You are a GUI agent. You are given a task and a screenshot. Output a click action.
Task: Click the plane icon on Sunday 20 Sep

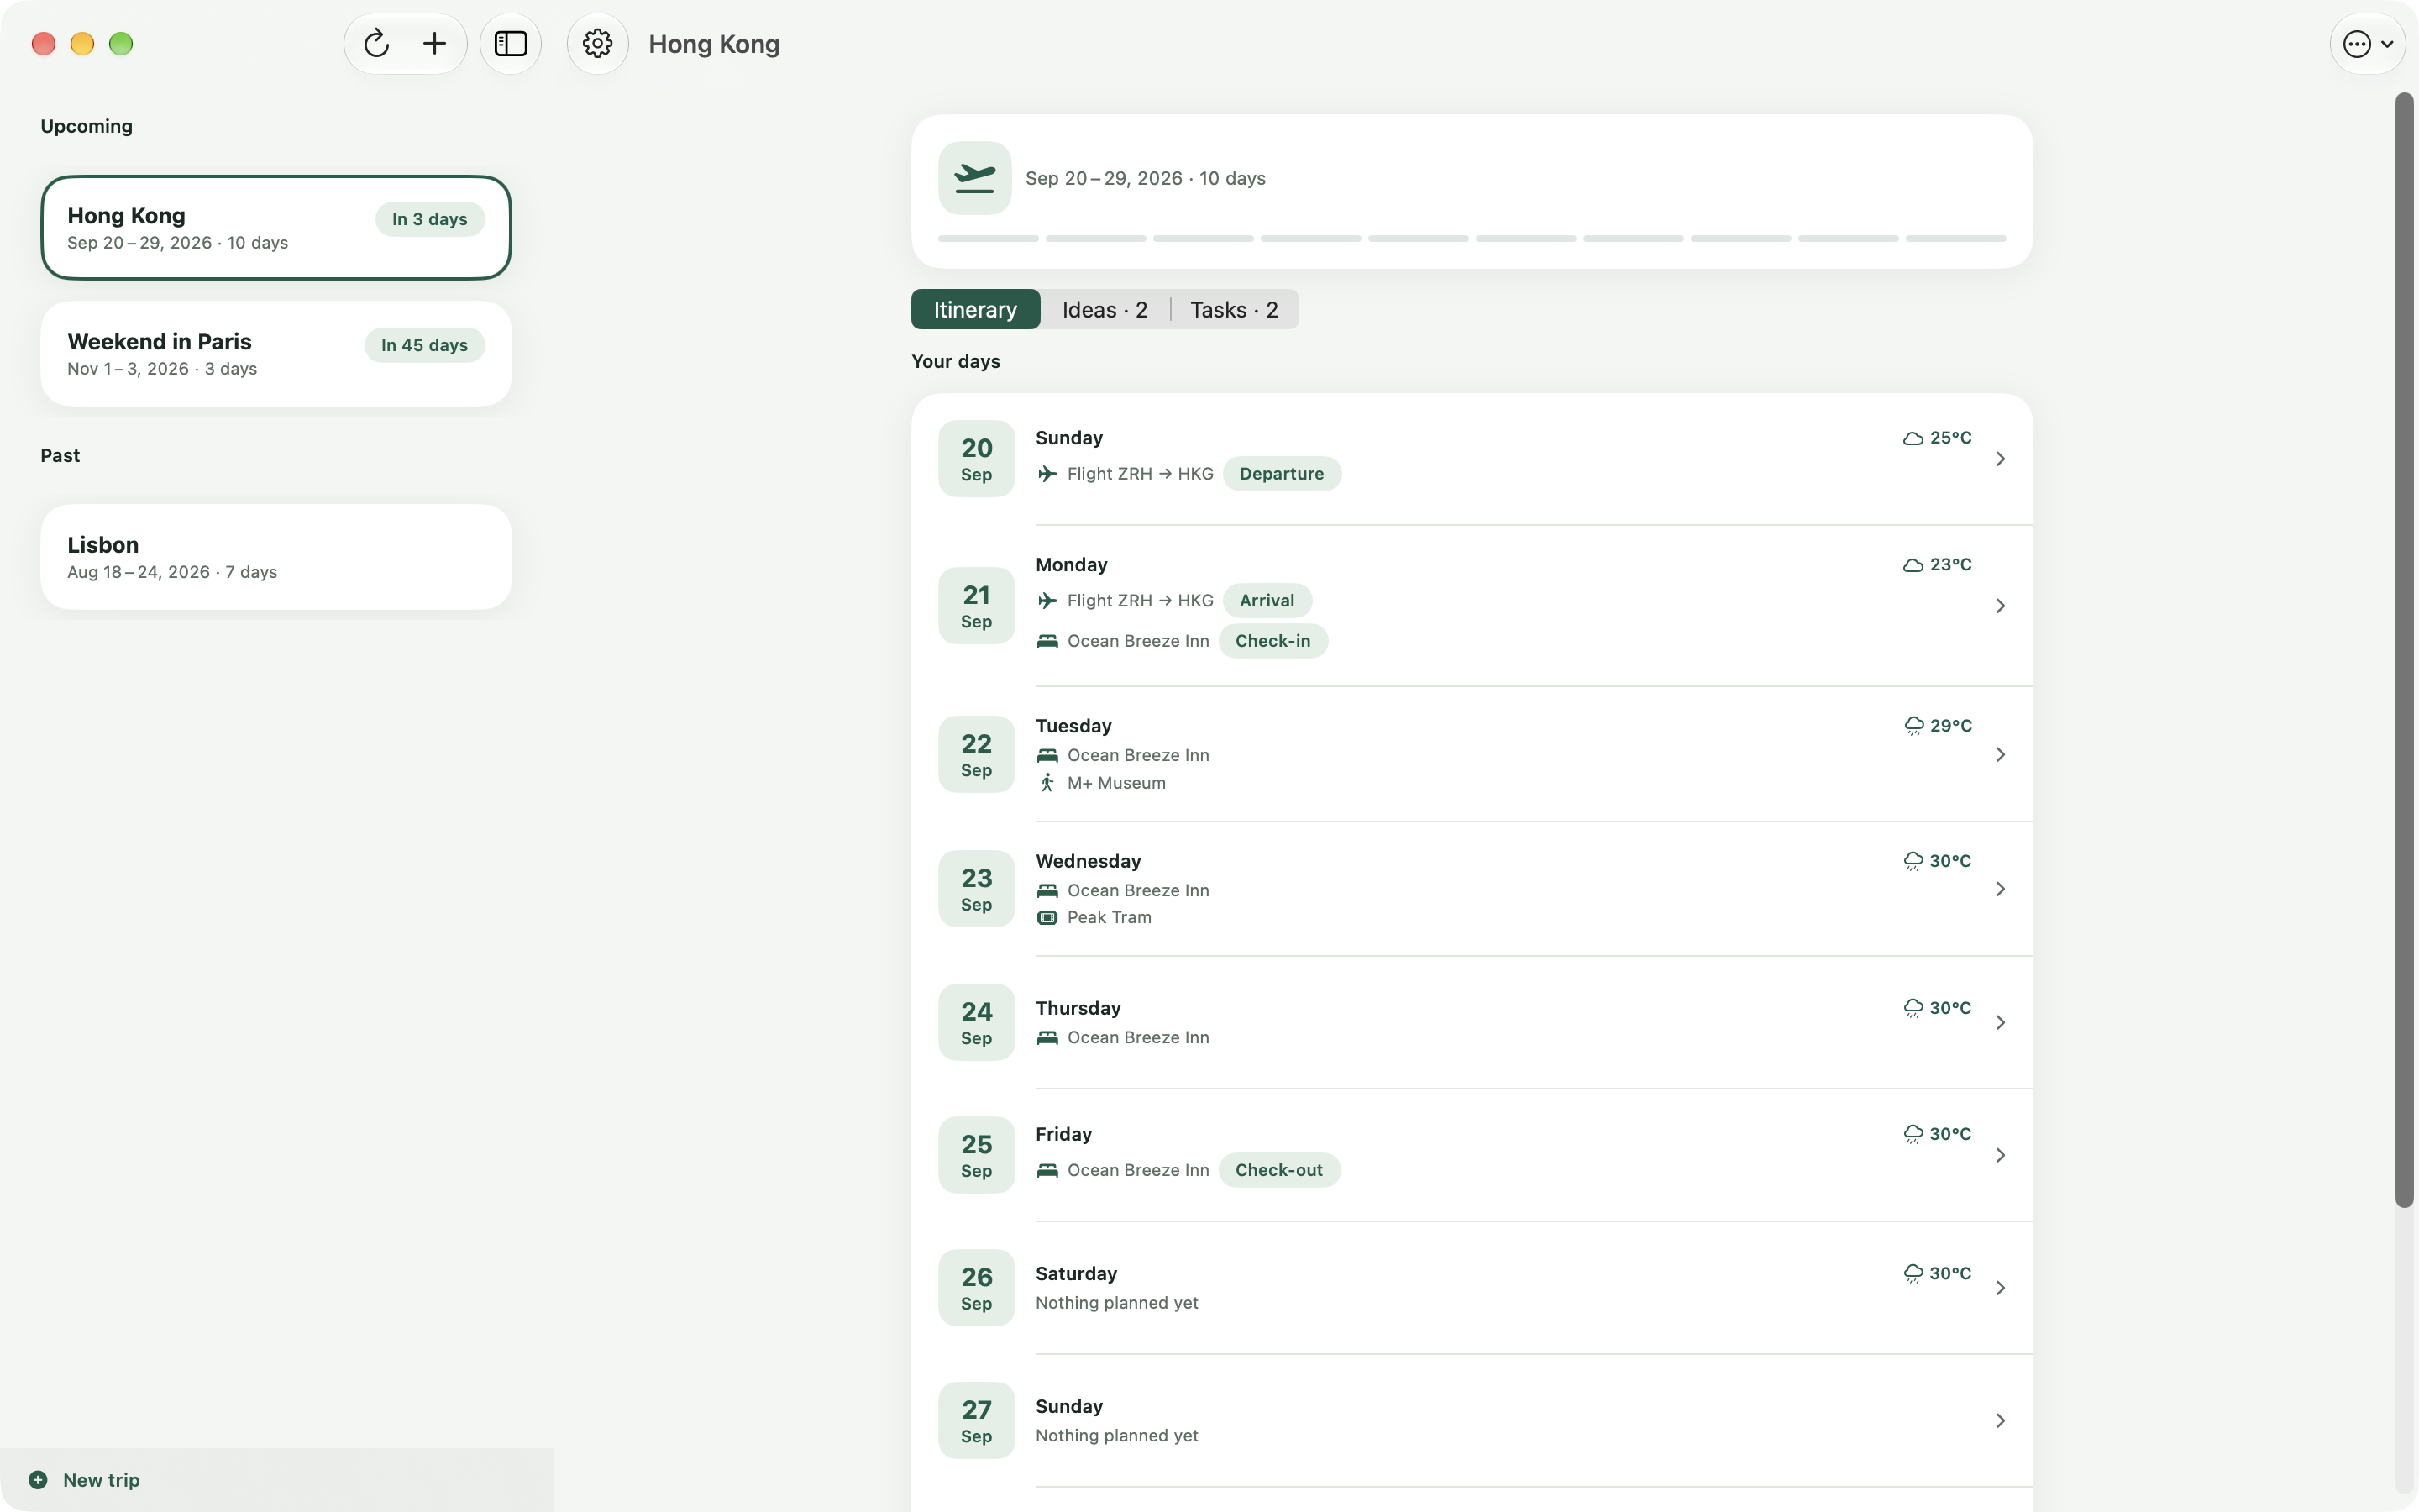1047,474
